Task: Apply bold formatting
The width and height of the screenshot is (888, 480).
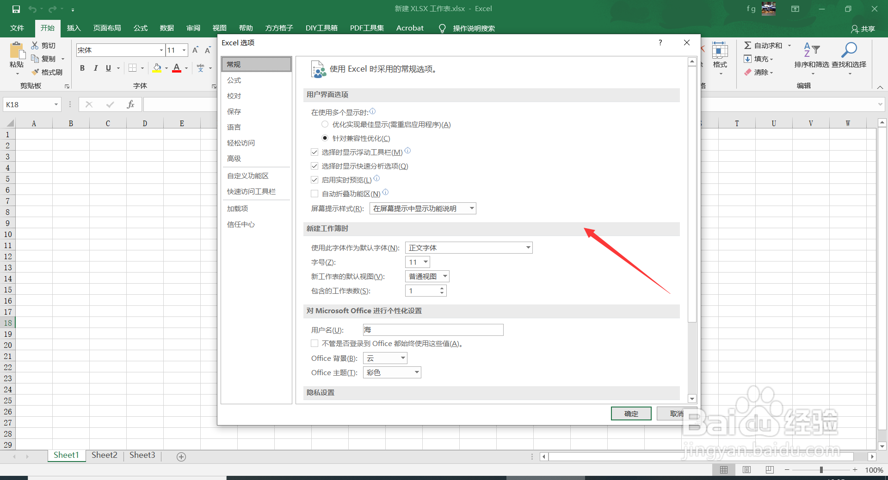Action: click(x=82, y=68)
